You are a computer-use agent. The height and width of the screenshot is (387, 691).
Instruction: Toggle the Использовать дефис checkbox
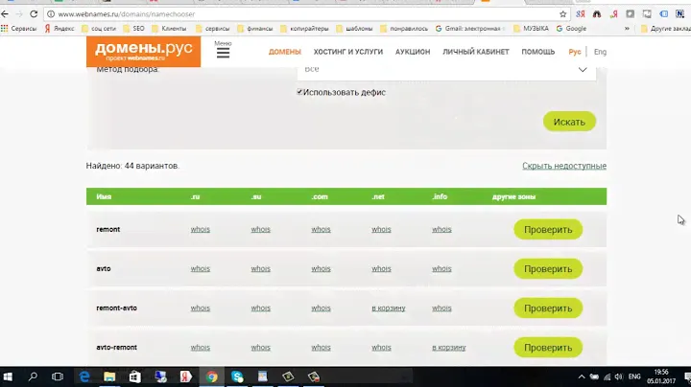pyautogui.click(x=300, y=92)
